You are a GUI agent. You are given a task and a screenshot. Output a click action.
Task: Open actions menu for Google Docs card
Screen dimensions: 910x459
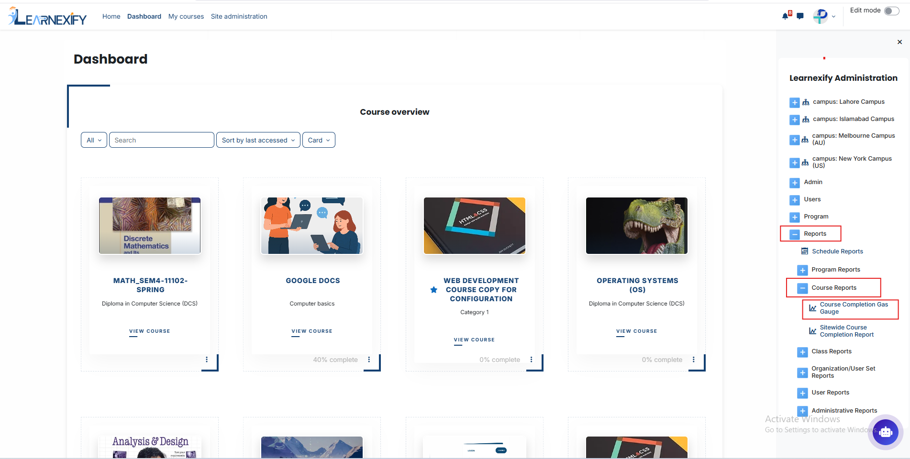coord(369,360)
